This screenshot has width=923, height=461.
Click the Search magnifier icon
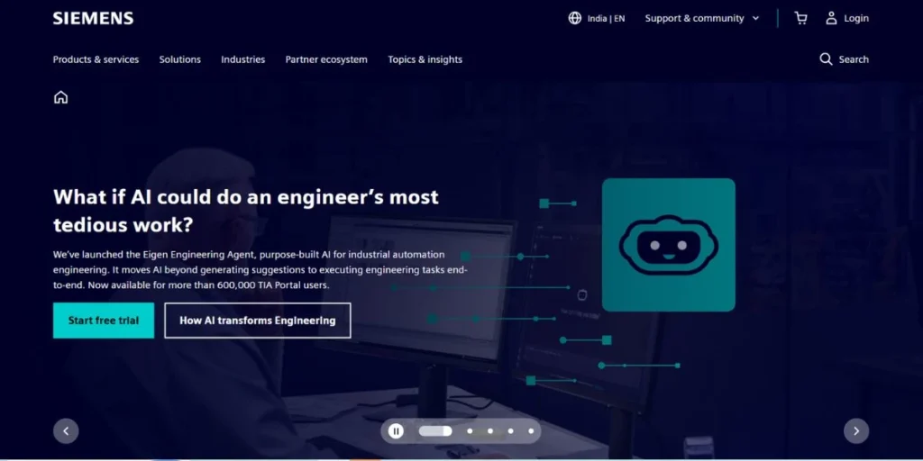pyautogui.click(x=826, y=59)
